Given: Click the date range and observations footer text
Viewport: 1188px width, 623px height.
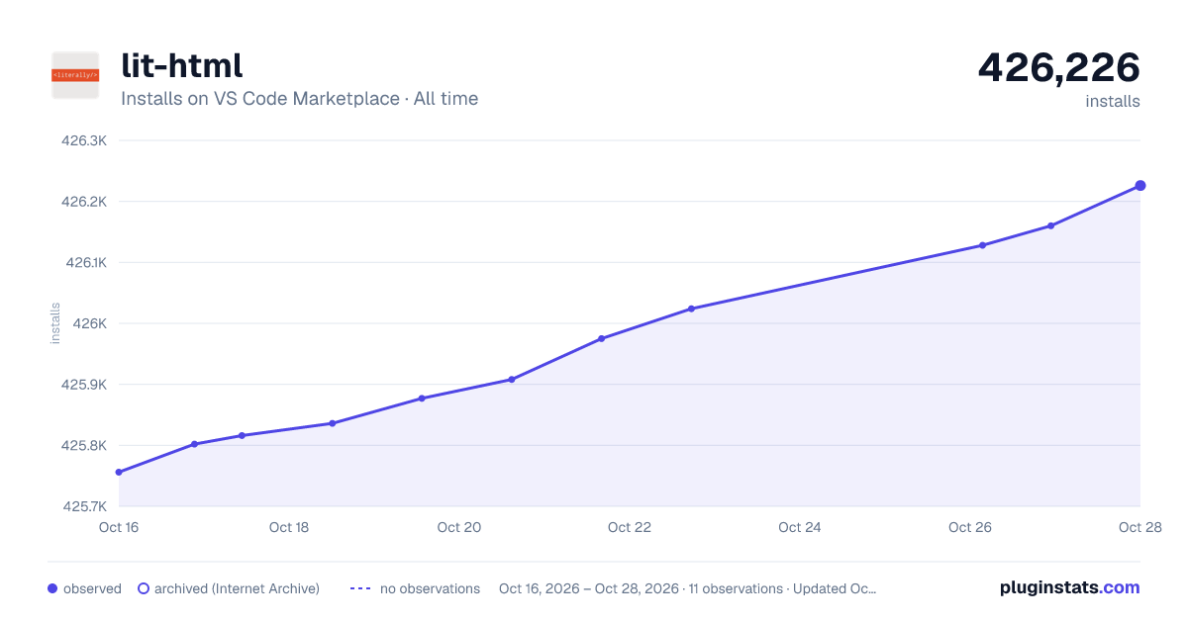Looking at the screenshot, I should 687,588.
